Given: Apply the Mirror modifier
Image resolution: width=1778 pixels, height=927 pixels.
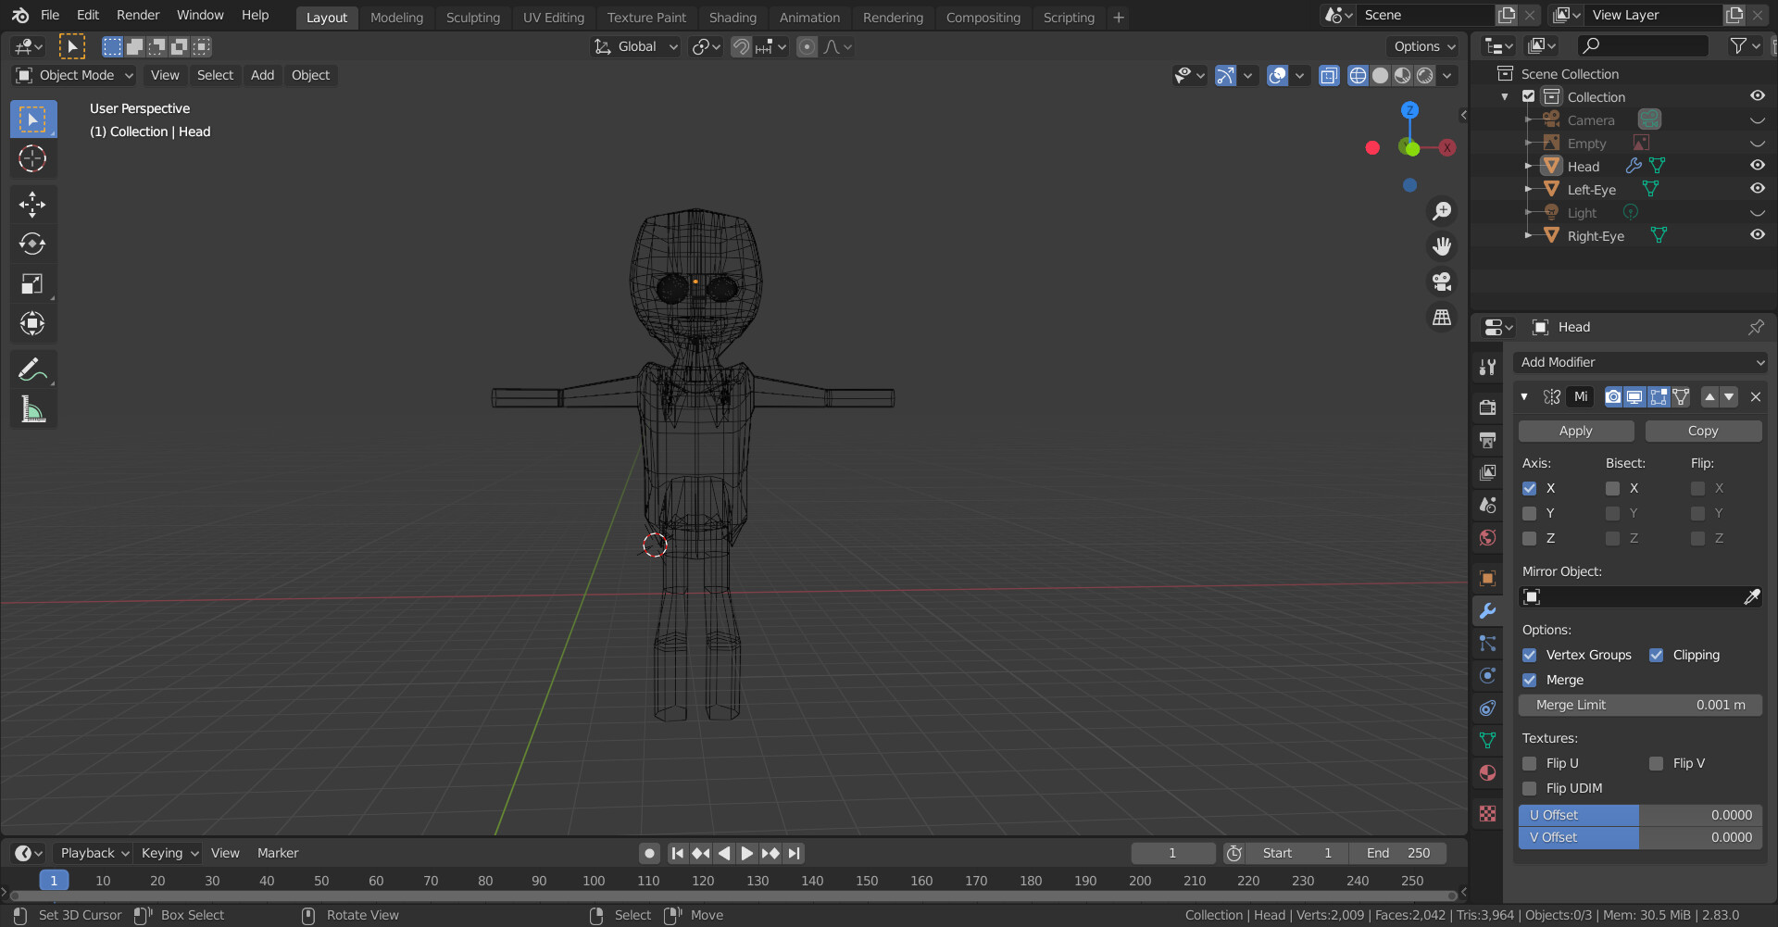Looking at the screenshot, I should [1574, 431].
